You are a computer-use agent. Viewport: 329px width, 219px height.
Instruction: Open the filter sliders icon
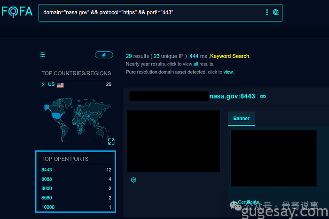coord(43,55)
